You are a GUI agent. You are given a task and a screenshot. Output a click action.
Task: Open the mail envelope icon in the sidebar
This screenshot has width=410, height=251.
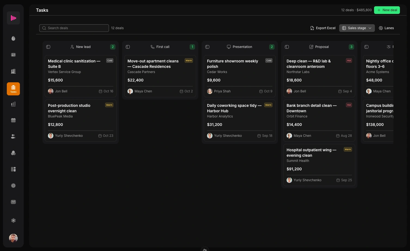pos(13,202)
